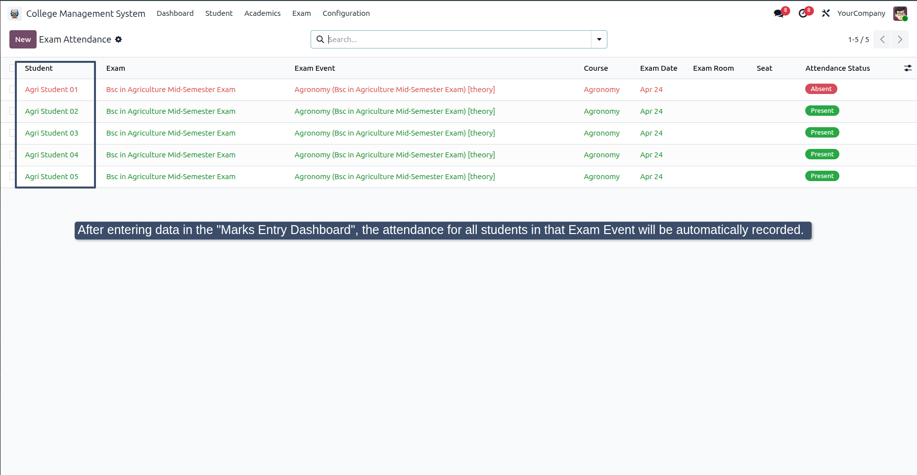Image resolution: width=917 pixels, height=475 pixels.
Task: Open the YourCompany company switcher
Action: 861,13
